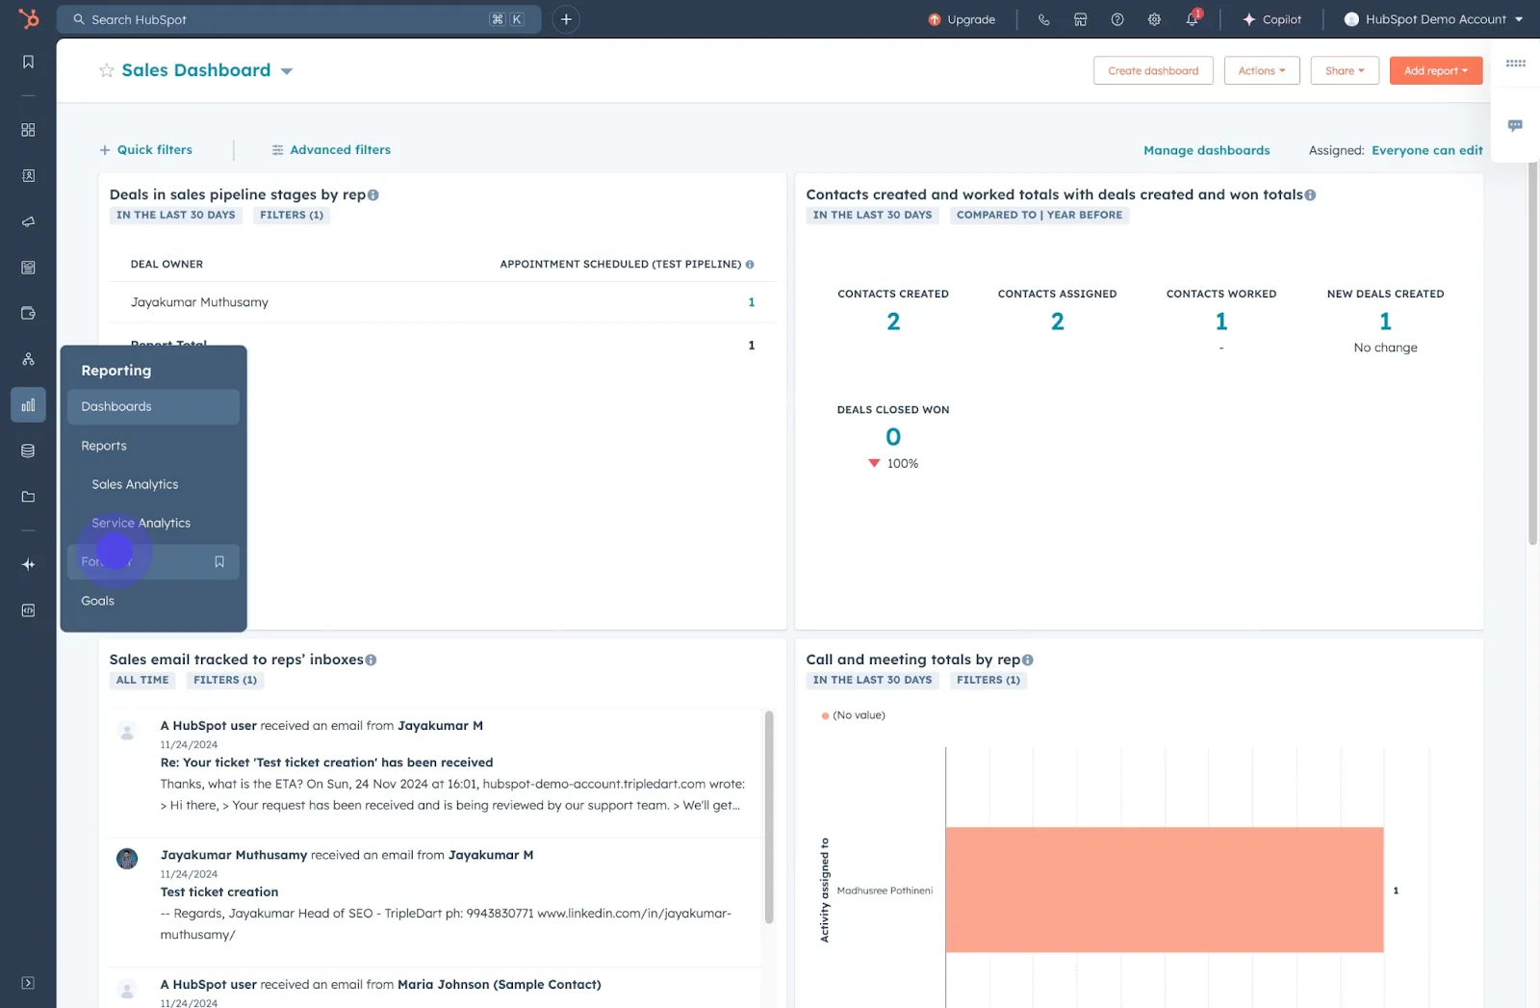Open the Settings gear icon
Screen dimensions: 1540x1008
[1154, 19]
